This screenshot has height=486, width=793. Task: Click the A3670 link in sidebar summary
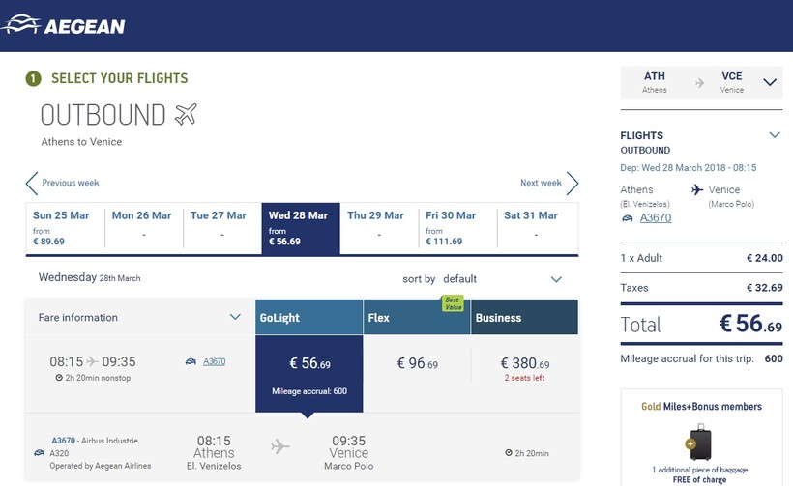point(656,218)
